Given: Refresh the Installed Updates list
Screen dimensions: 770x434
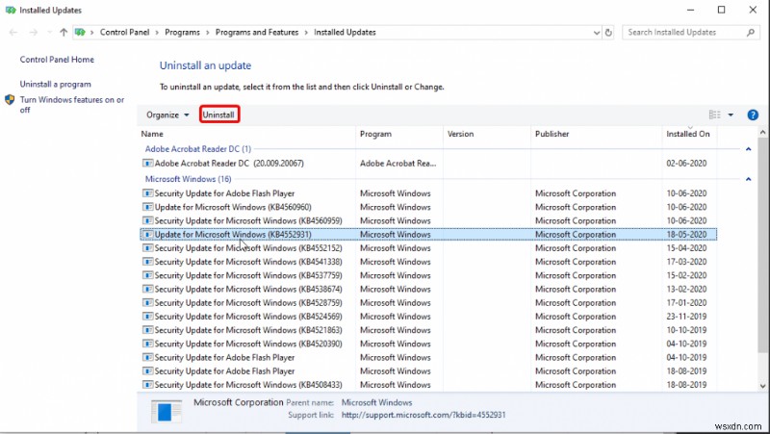Looking at the screenshot, I should (x=608, y=33).
